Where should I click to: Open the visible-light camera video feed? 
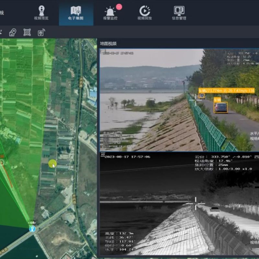coord(179,100)
